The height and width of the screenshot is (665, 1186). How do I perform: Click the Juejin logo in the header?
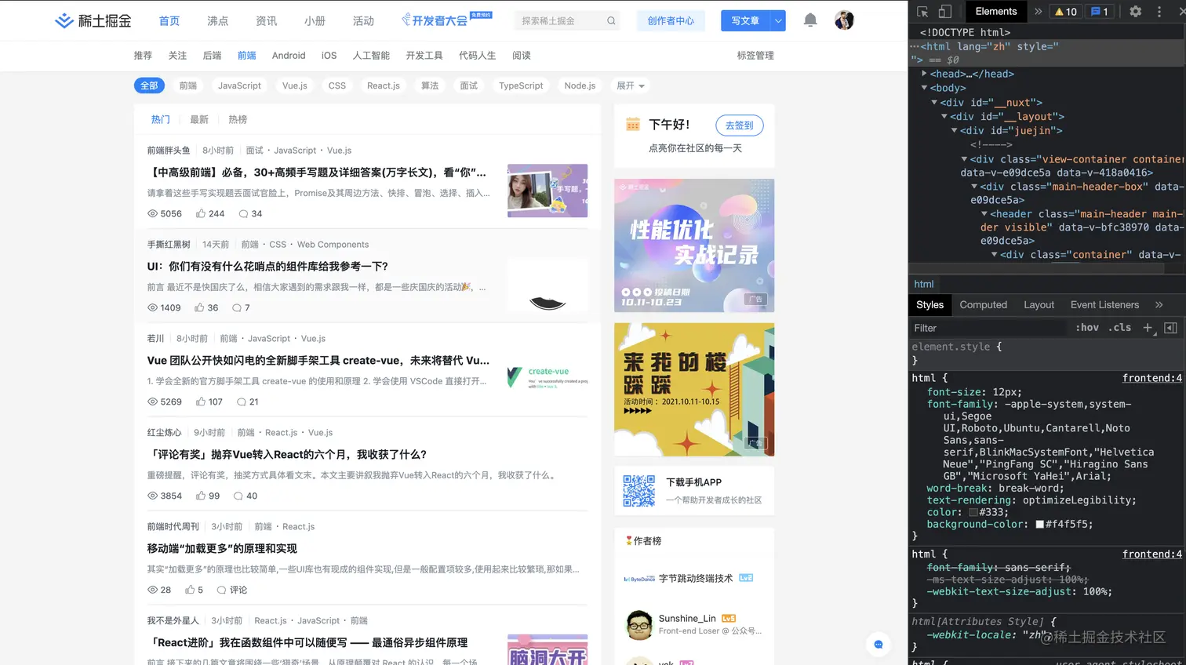point(93,20)
